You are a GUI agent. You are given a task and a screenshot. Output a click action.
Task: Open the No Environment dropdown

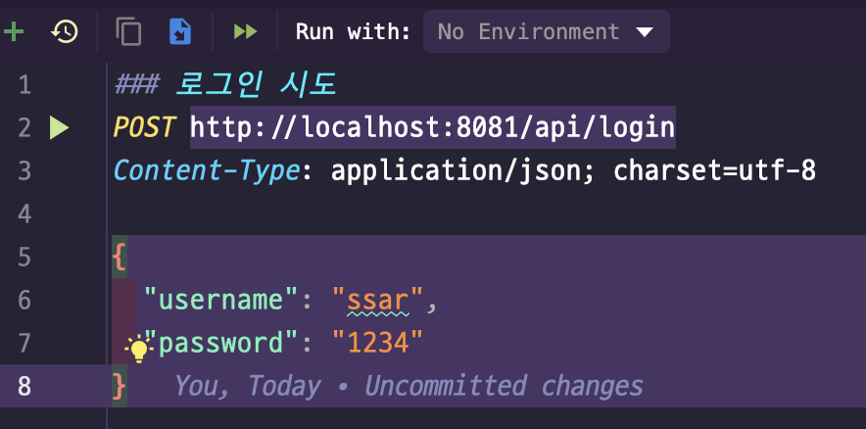point(547,31)
